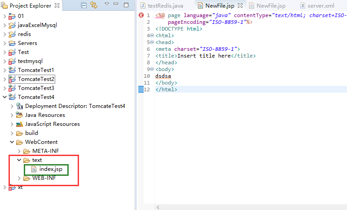This screenshot has width=347, height=210.
Task: Select the WEB-INF folder name
Action: click(44, 178)
